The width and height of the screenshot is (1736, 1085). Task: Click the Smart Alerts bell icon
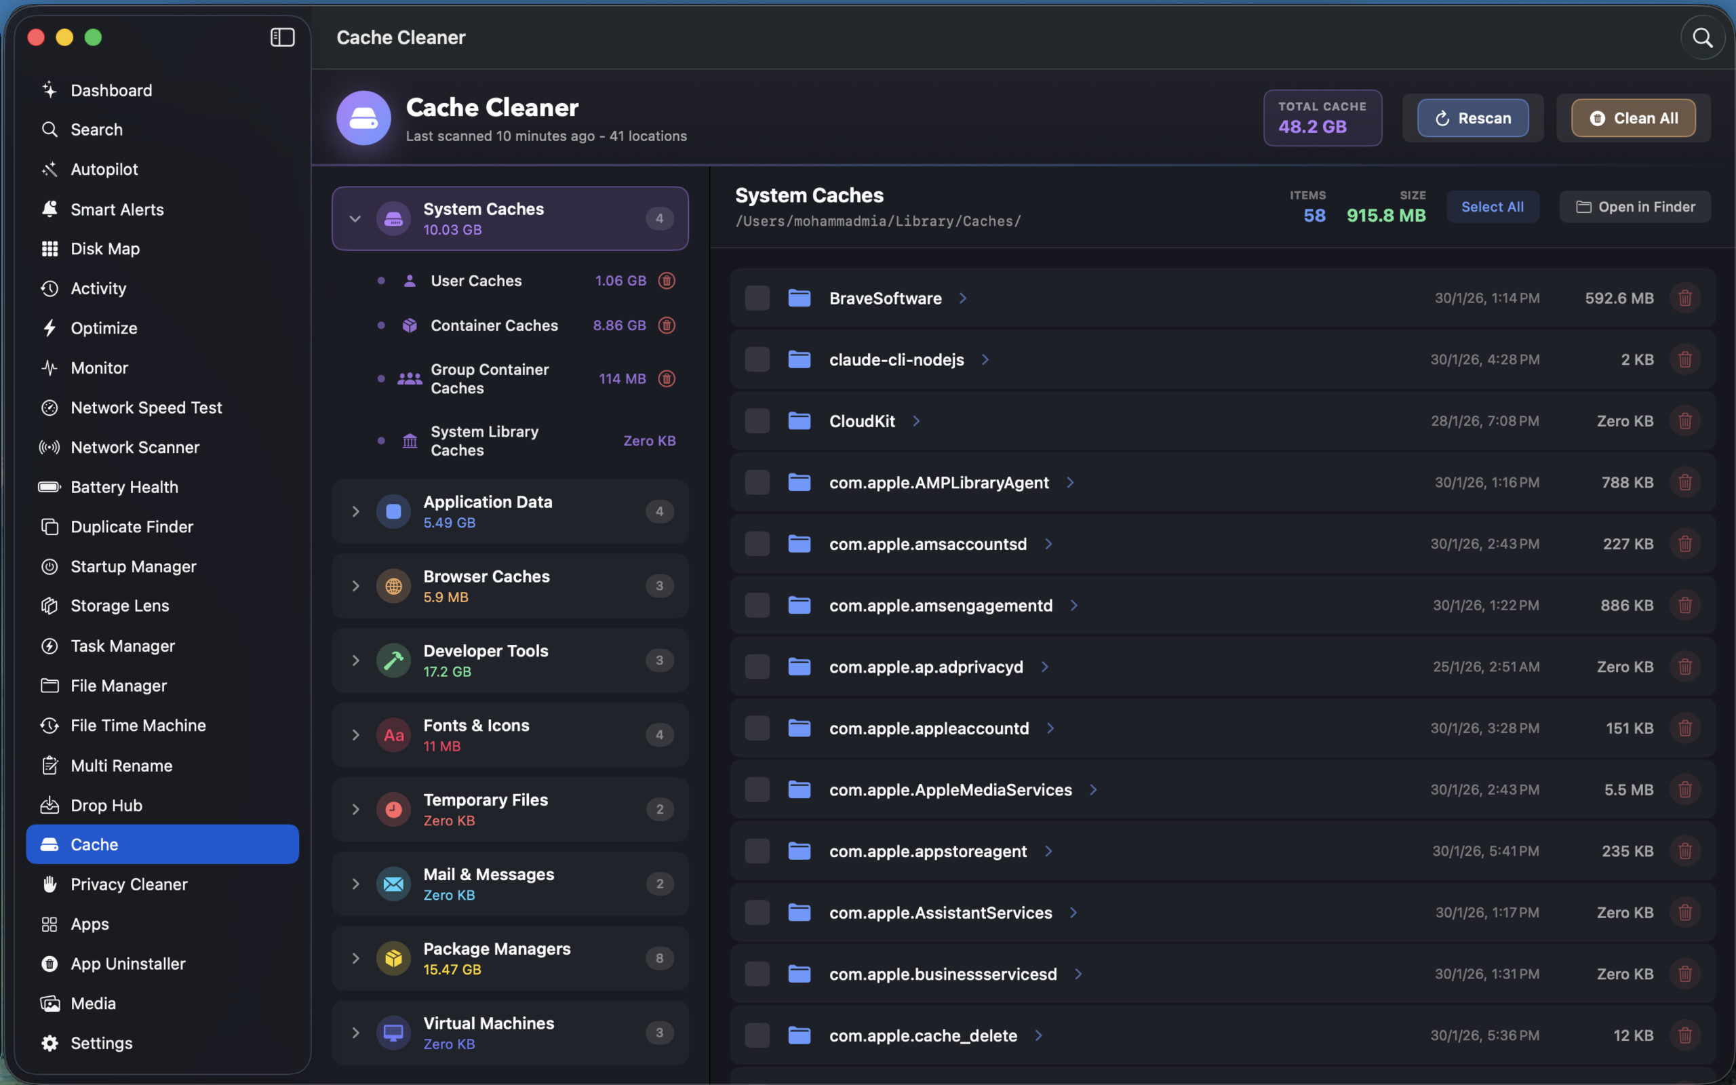(50, 209)
